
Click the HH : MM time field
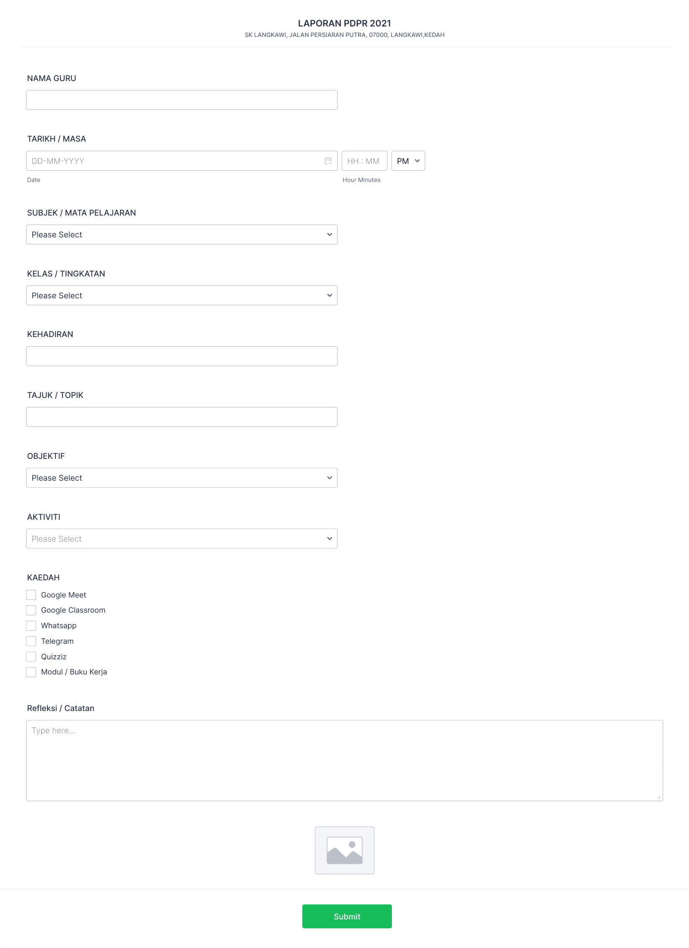(364, 161)
